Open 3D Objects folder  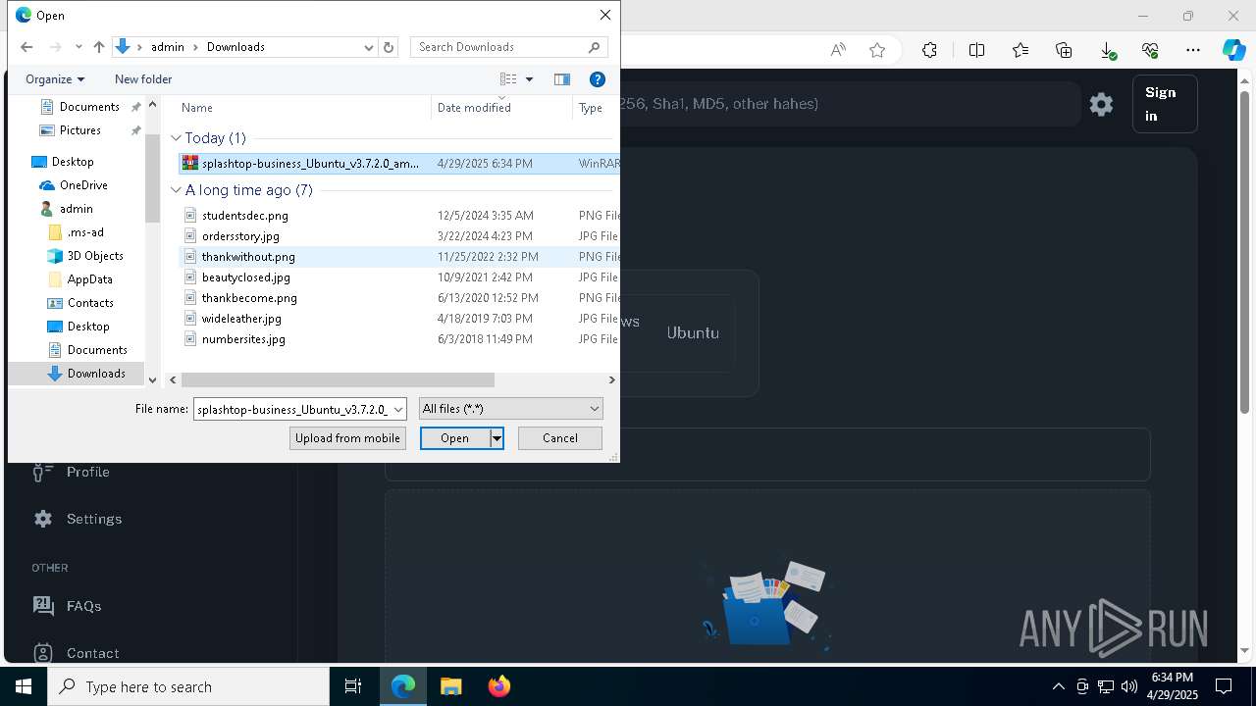click(x=95, y=256)
